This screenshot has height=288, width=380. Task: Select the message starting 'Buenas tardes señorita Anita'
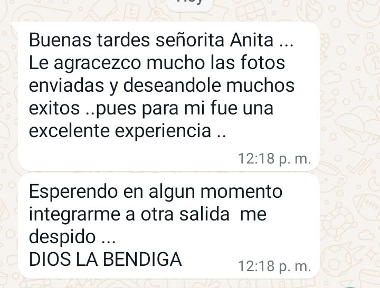(169, 97)
